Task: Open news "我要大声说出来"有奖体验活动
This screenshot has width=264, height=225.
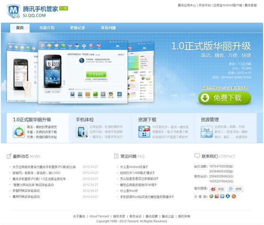Action: [x=33, y=185]
